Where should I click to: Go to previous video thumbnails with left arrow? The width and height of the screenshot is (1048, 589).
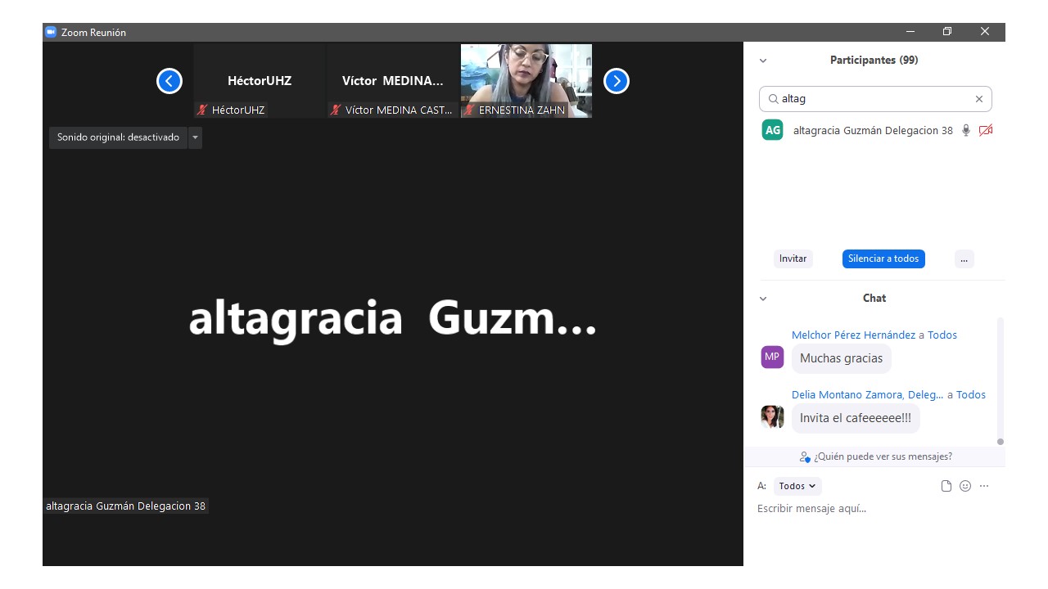(x=169, y=81)
